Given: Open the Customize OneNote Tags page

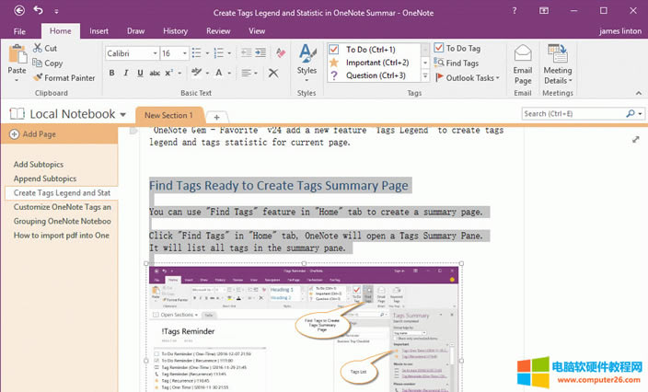Looking at the screenshot, I should coord(62,207).
